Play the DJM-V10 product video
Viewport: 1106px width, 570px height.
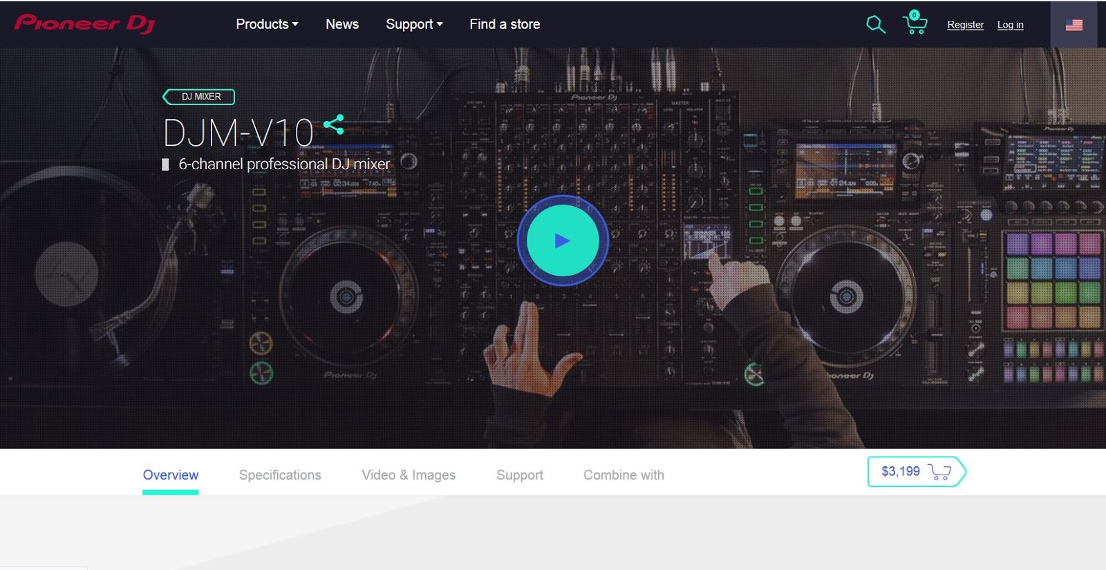[563, 240]
